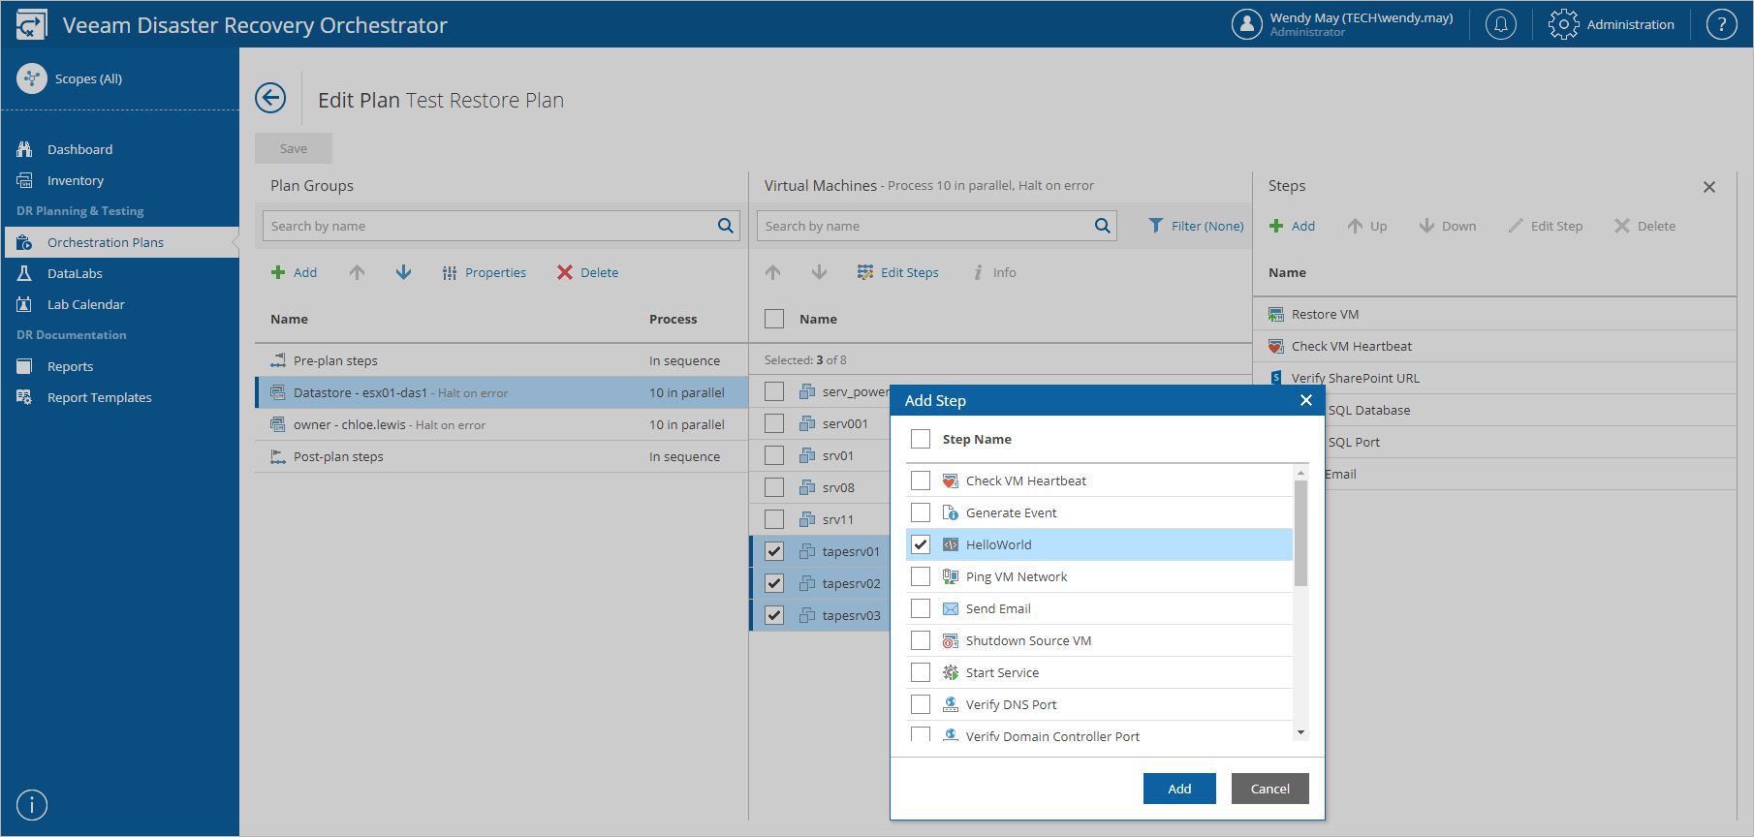This screenshot has height=837, width=1754.
Task: Select the Datastore - esx01-das1 group
Action: pyautogui.click(x=501, y=392)
